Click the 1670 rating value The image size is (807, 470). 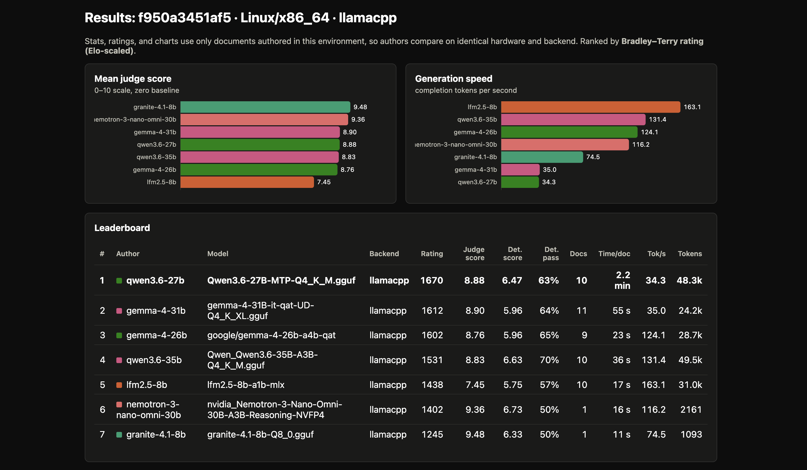pos(432,280)
